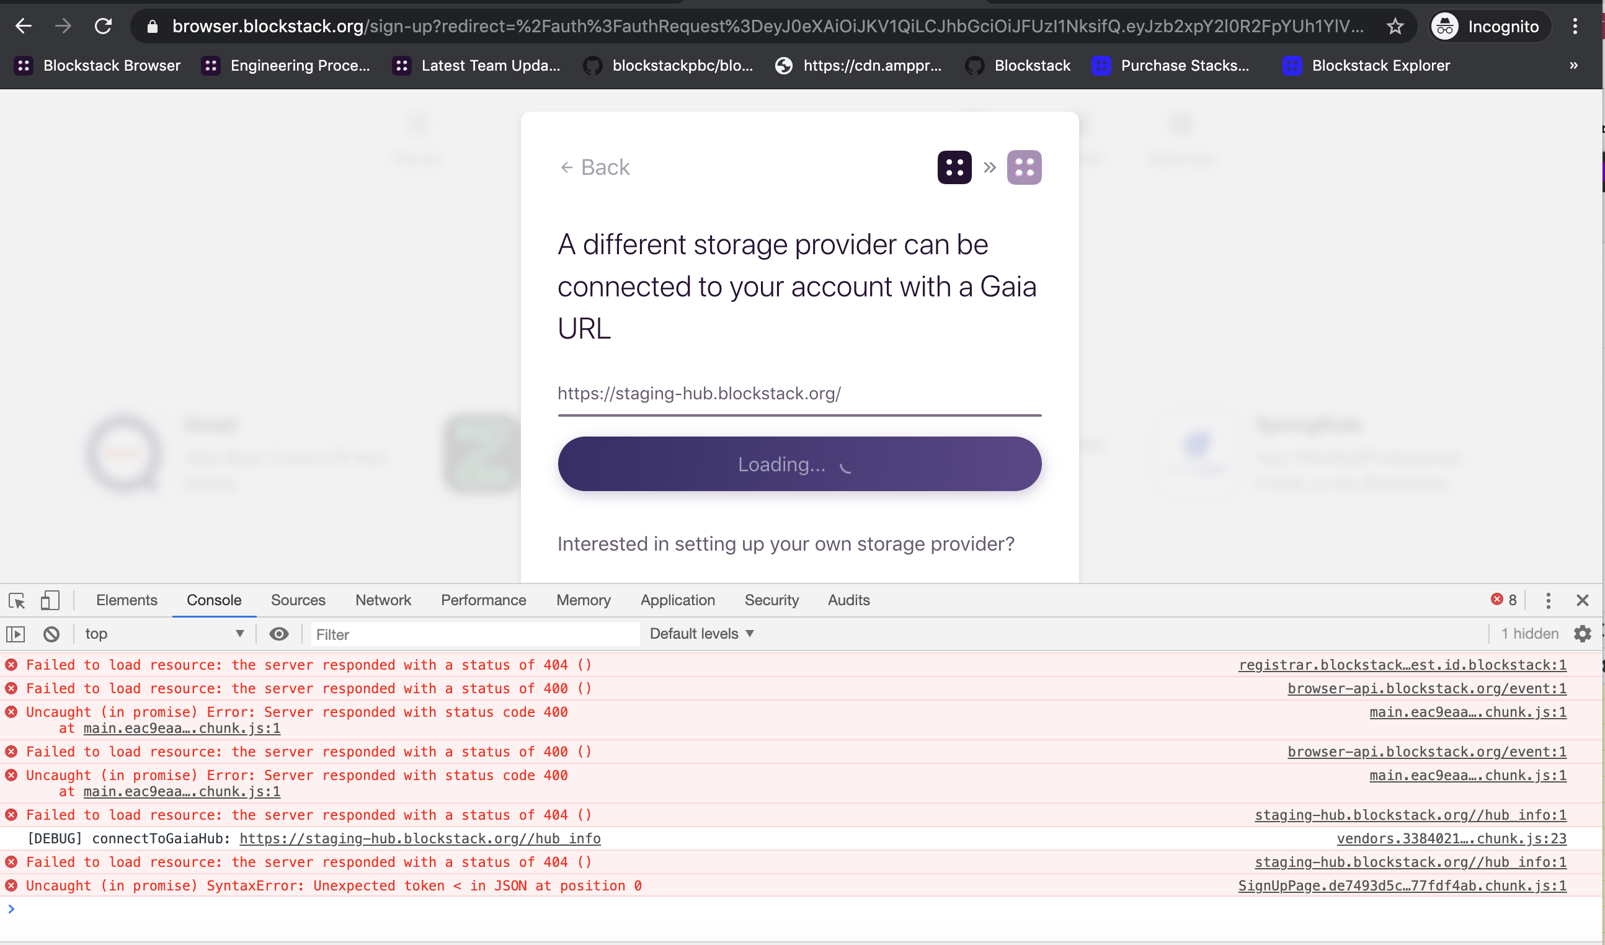Click the Back link in signup card
The height and width of the screenshot is (945, 1605).
[595, 167]
